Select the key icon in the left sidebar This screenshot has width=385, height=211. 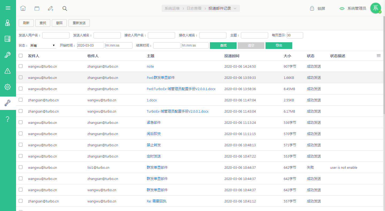(x=8, y=55)
